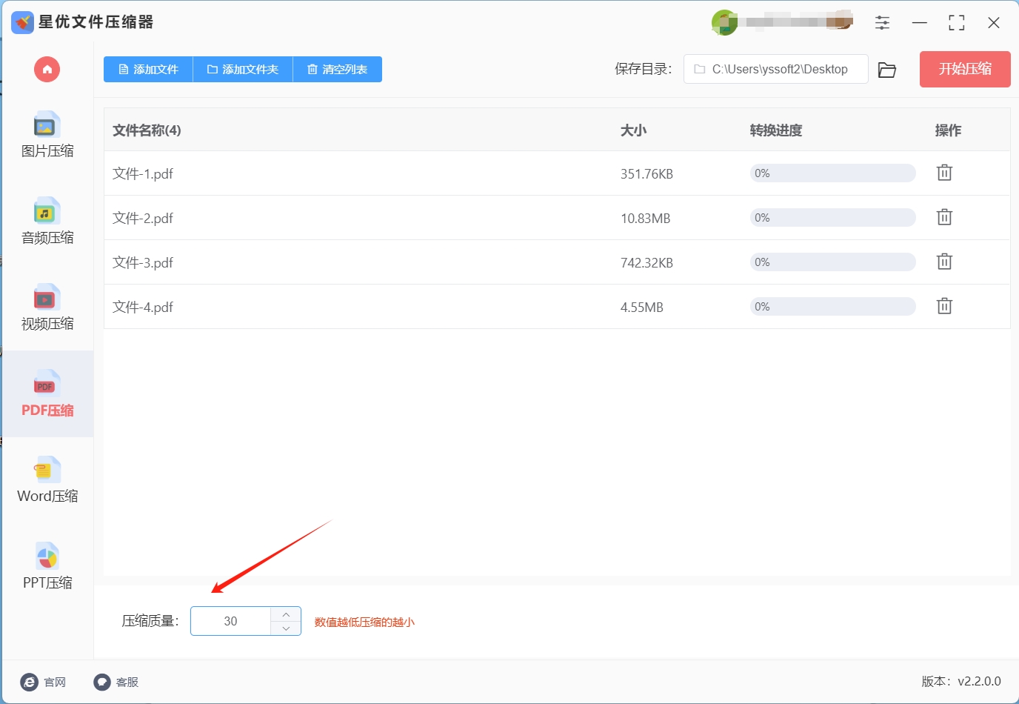
Task: Increase compression quality with up arrow
Action: tap(286, 614)
